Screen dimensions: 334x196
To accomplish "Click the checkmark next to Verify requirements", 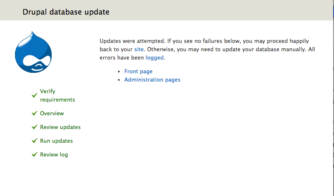I will (35, 95).
